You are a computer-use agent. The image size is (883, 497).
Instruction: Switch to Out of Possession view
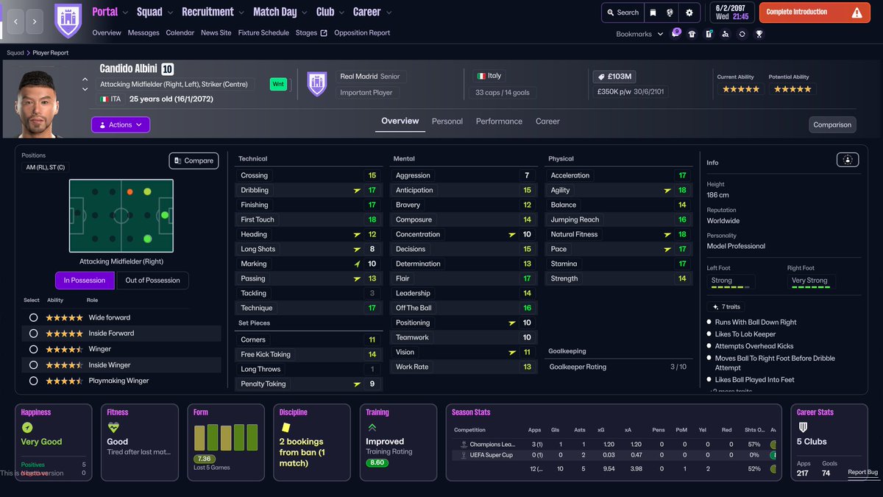pyautogui.click(x=152, y=281)
